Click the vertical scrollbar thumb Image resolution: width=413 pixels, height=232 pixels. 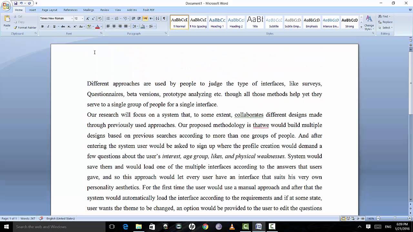(x=411, y=83)
